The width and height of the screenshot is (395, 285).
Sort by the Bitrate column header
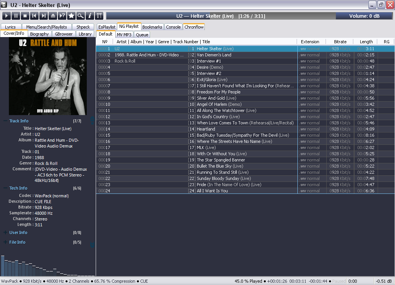click(340, 42)
